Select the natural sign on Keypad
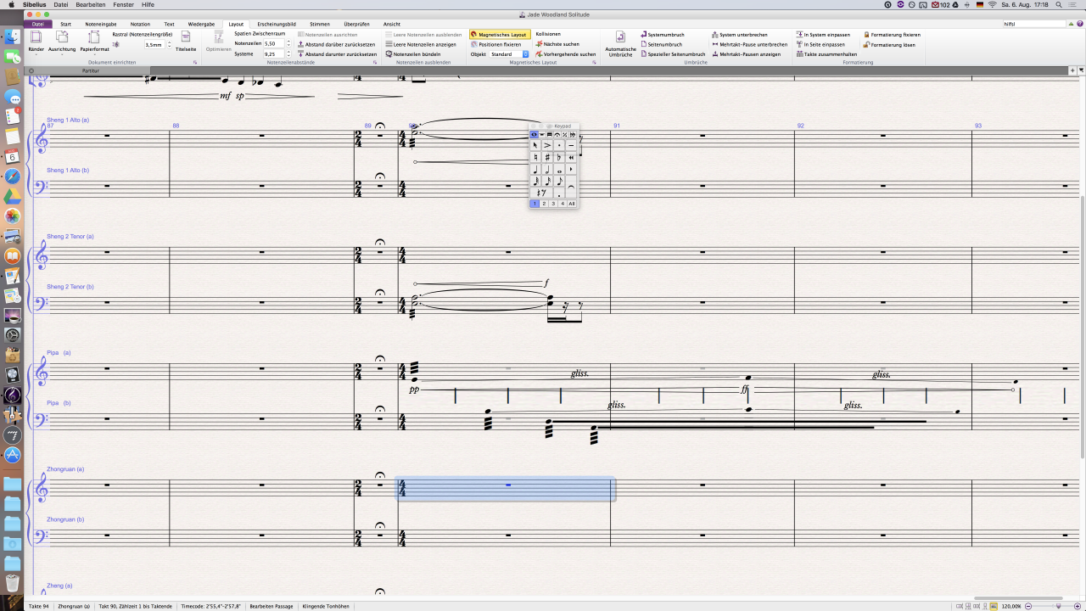Image resolution: width=1086 pixels, height=611 pixels. click(x=535, y=157)
